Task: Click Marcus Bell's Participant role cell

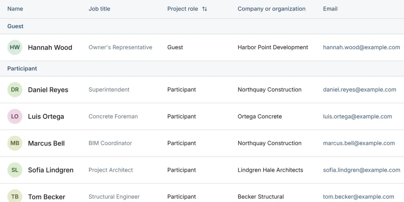Action: 182,143
